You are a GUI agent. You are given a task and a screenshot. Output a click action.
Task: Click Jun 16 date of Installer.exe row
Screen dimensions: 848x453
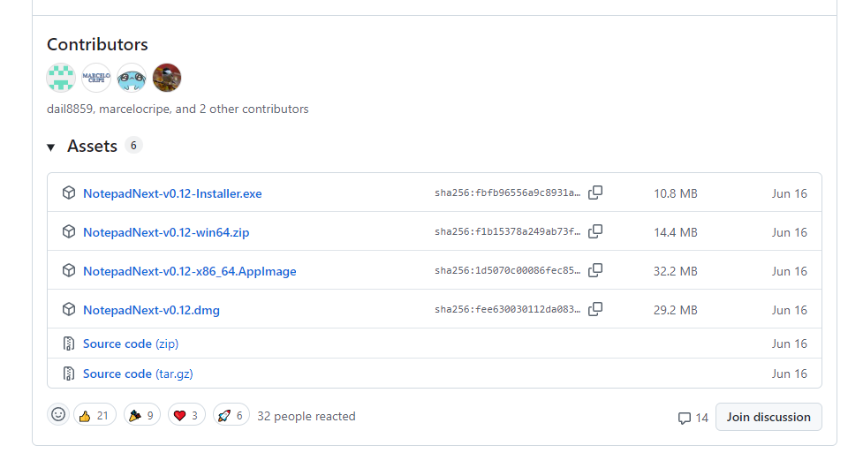pos(789,193)
